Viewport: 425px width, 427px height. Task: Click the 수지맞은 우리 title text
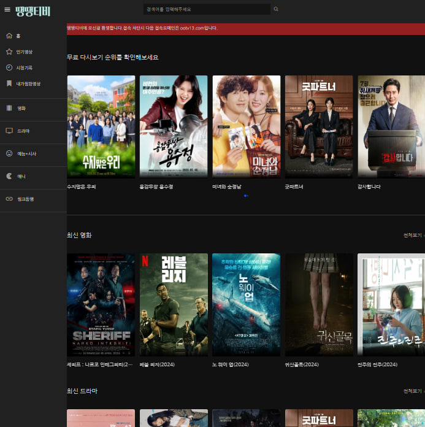click(82, 187)
